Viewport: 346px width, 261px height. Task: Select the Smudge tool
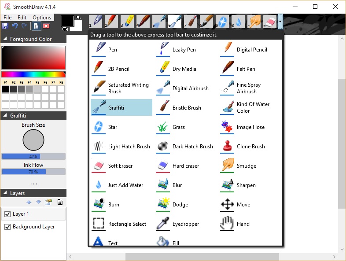250,166
